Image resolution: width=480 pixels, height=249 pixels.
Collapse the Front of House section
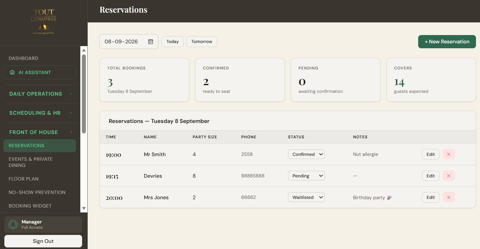tap(40, 132)
